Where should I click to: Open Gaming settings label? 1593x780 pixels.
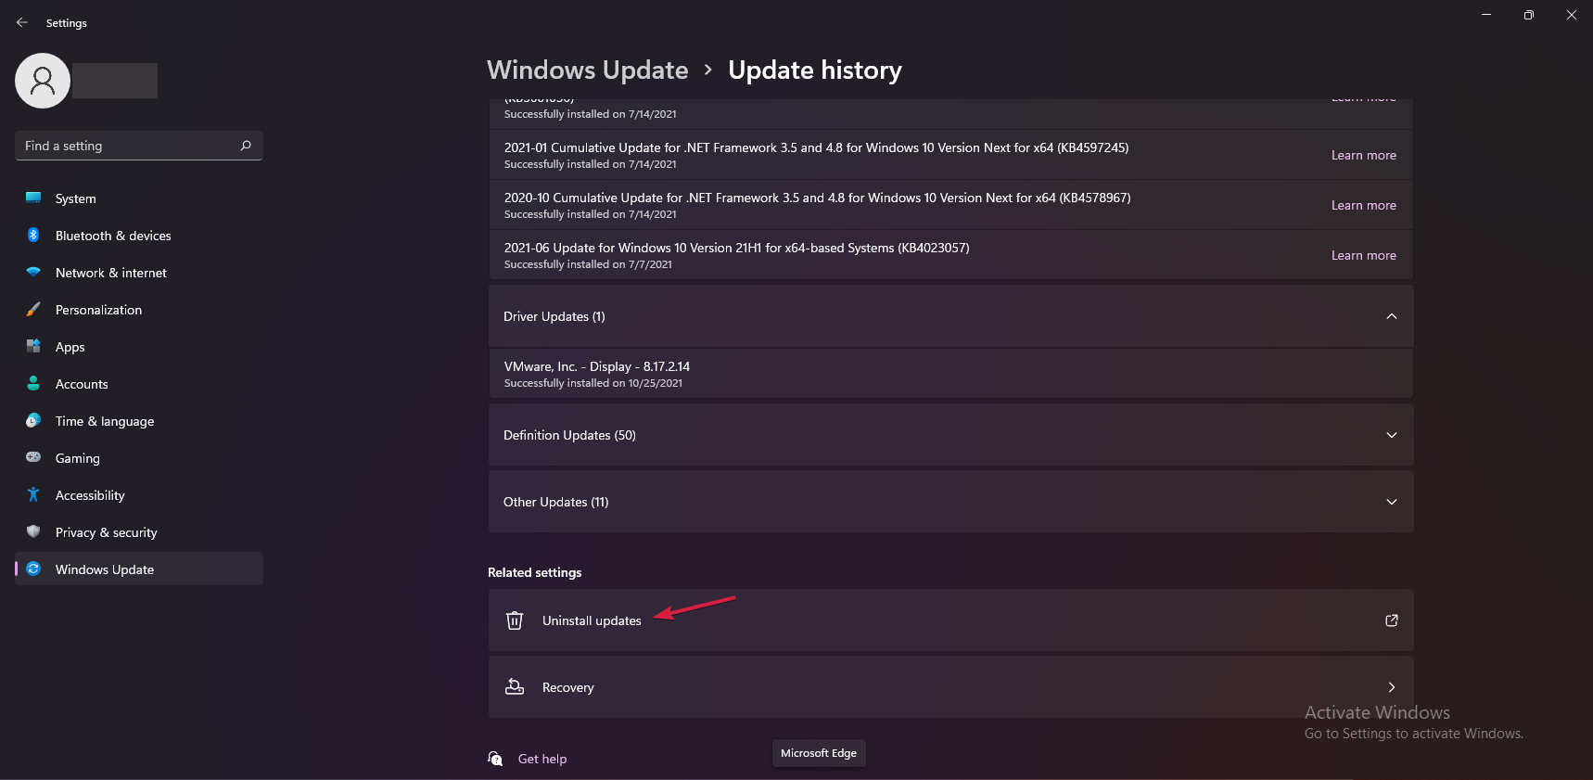[78, 458]
